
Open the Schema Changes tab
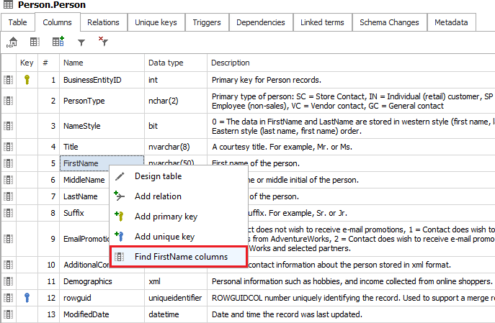point(388,22)
